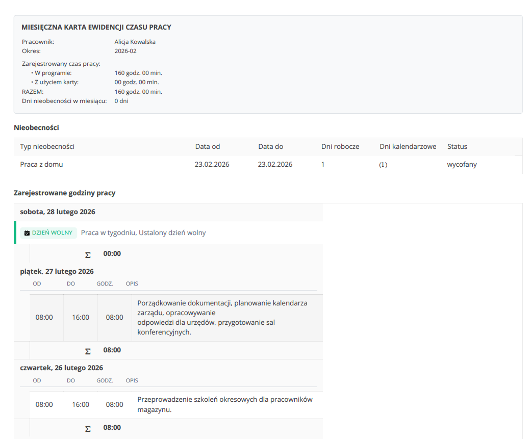Select the 'Praca z domu' absence row

pyautogui.click(x=42, y=164)
